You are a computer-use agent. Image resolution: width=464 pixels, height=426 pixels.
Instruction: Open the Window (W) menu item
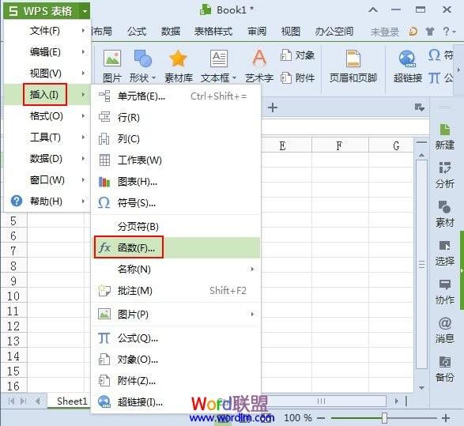tap(47, 180)
